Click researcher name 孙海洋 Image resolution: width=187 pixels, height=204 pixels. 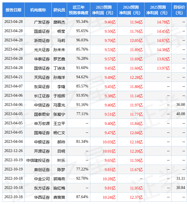(59, 77)
